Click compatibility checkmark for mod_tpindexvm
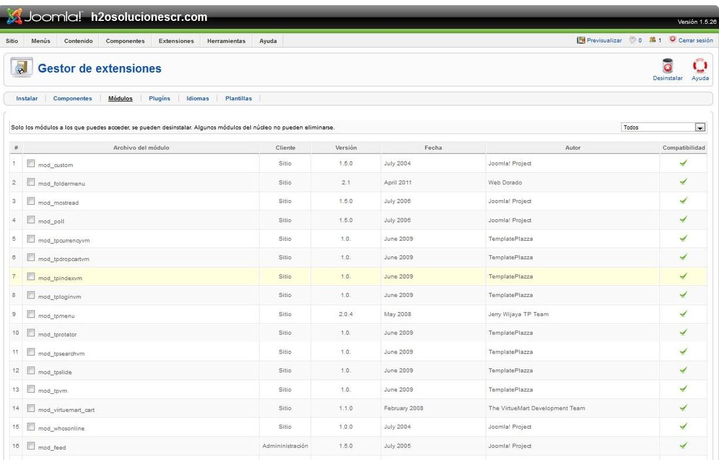Image resolution: width=719 pixels, height=460 pixels. pyautogui.click(x=683, y=275)
